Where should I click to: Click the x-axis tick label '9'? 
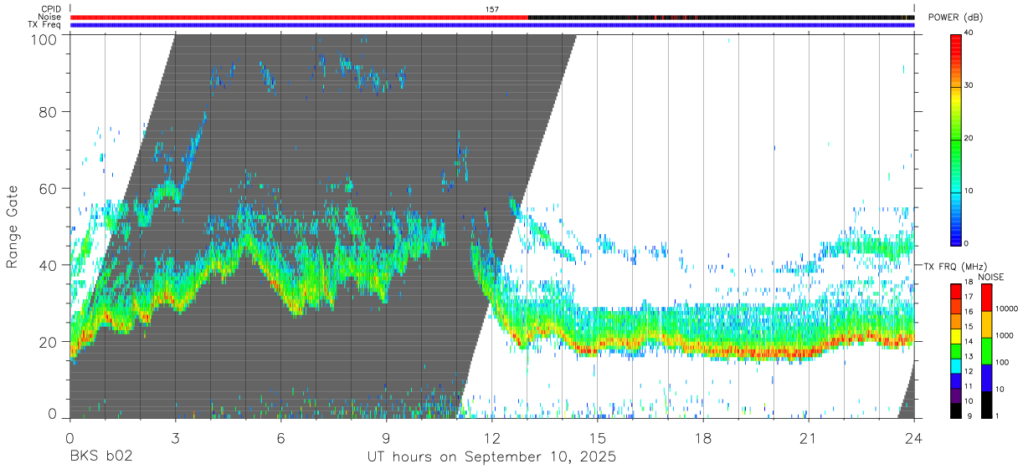point(386,437)
